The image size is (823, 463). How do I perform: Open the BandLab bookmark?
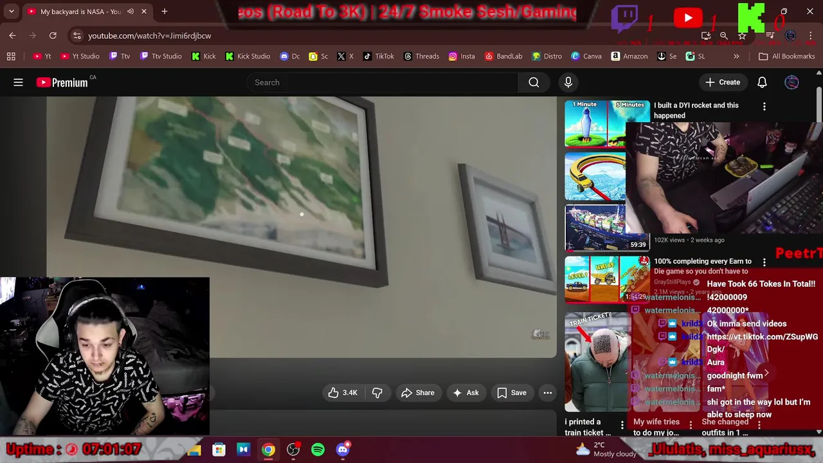point(503,57)
